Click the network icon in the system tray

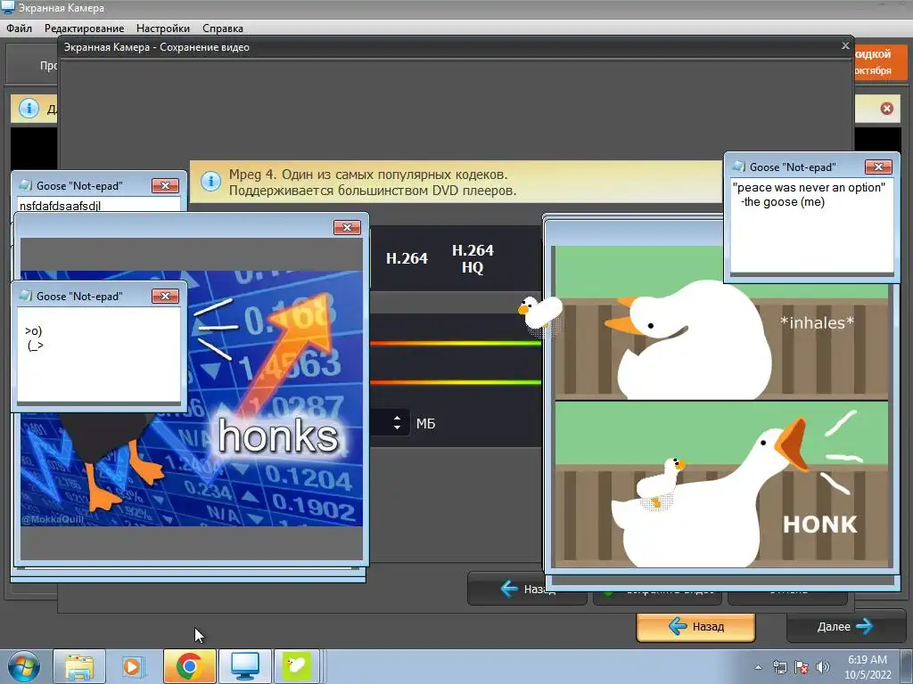[779, 667]
